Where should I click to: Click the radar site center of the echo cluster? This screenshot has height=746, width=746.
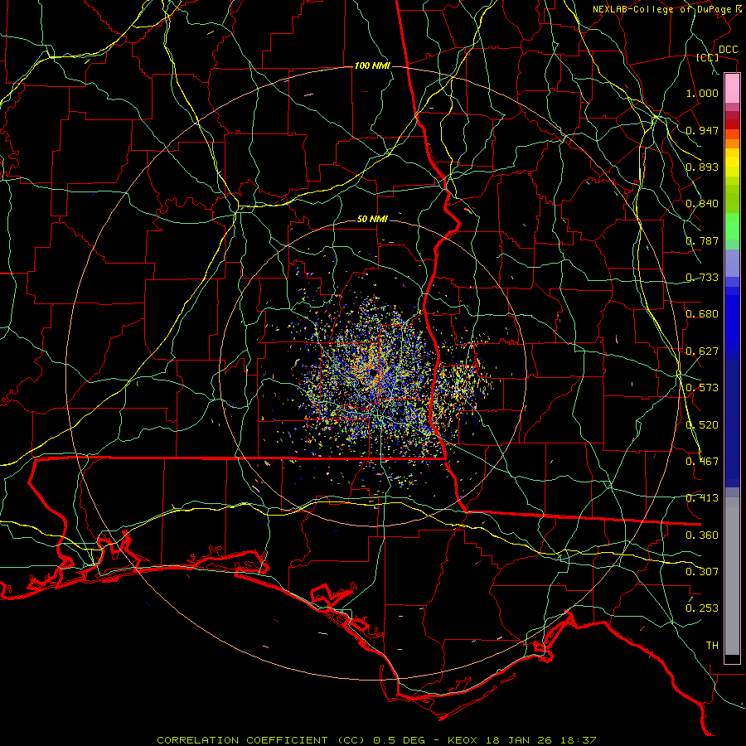point(372,374)
